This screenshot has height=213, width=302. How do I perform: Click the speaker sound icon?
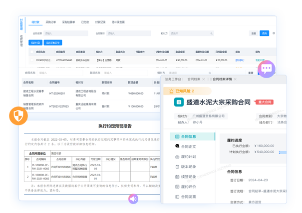pyautogui.click(x=133, y=199)
